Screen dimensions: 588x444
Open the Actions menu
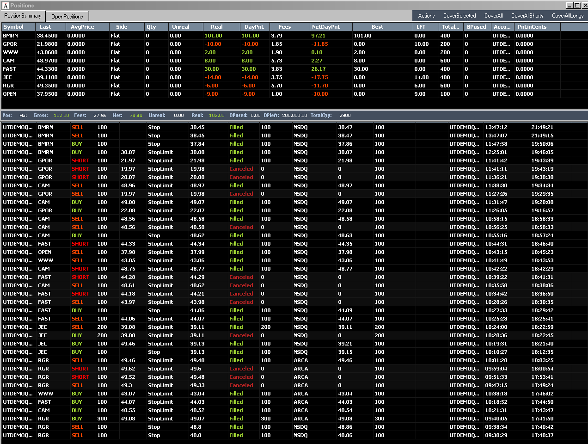point(426,16)
